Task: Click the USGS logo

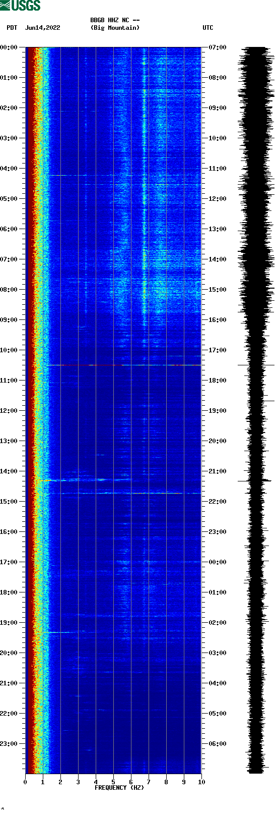Action: (21, 6)
